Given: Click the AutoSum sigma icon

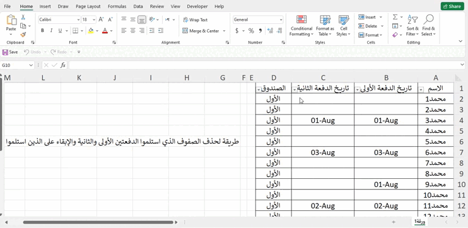Looking at the screenshot, I should pos(395,17).
